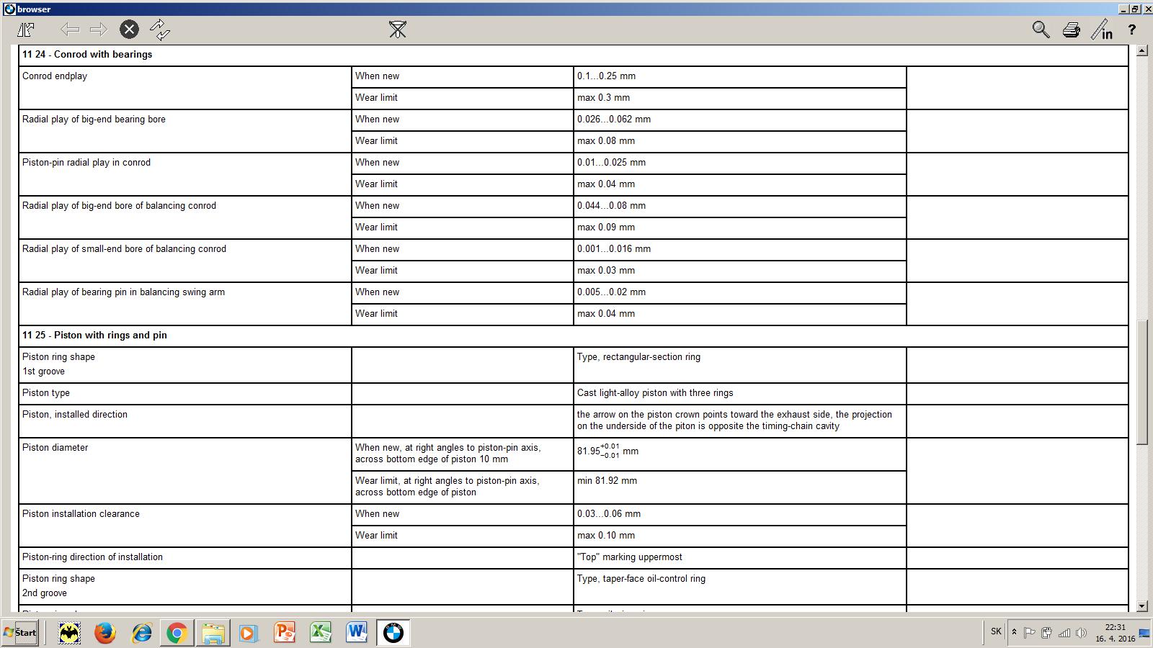Viewport: 1153px width, 648px height.
Task: Open help with the question mark icon
Action: point(1132,30)
